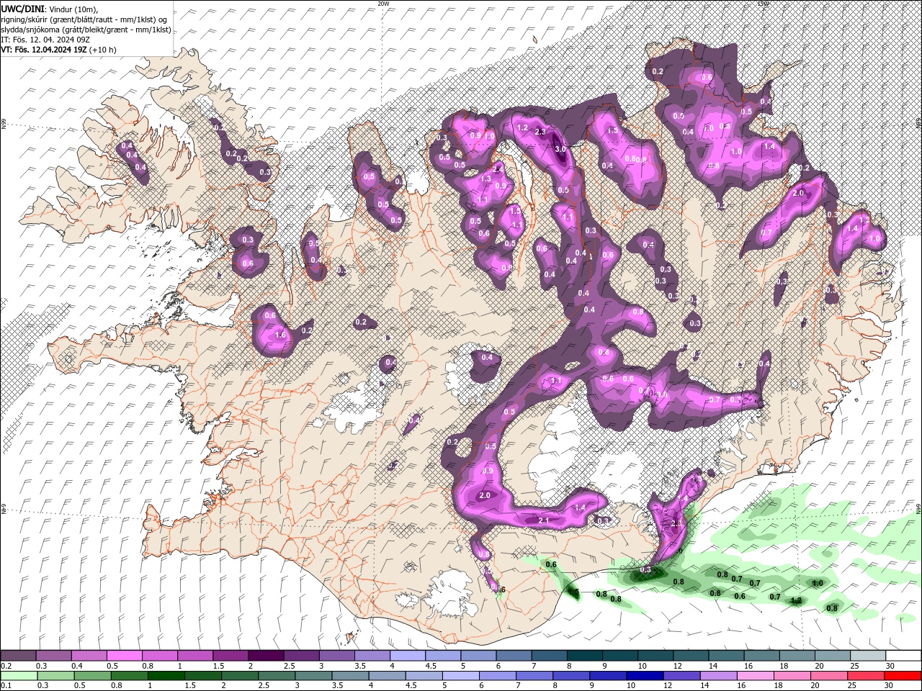Click the UWC/DINI title in the header box
This screenshot has height=691, width=922.
click(22, 8)
